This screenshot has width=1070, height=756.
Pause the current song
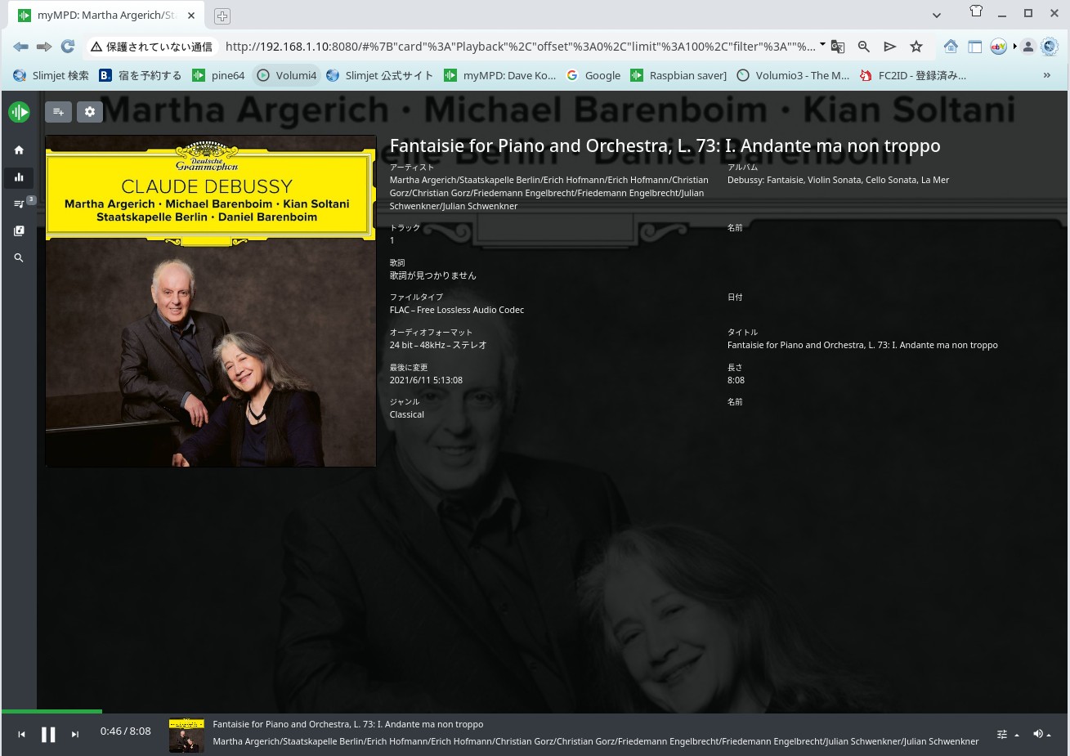48,735
